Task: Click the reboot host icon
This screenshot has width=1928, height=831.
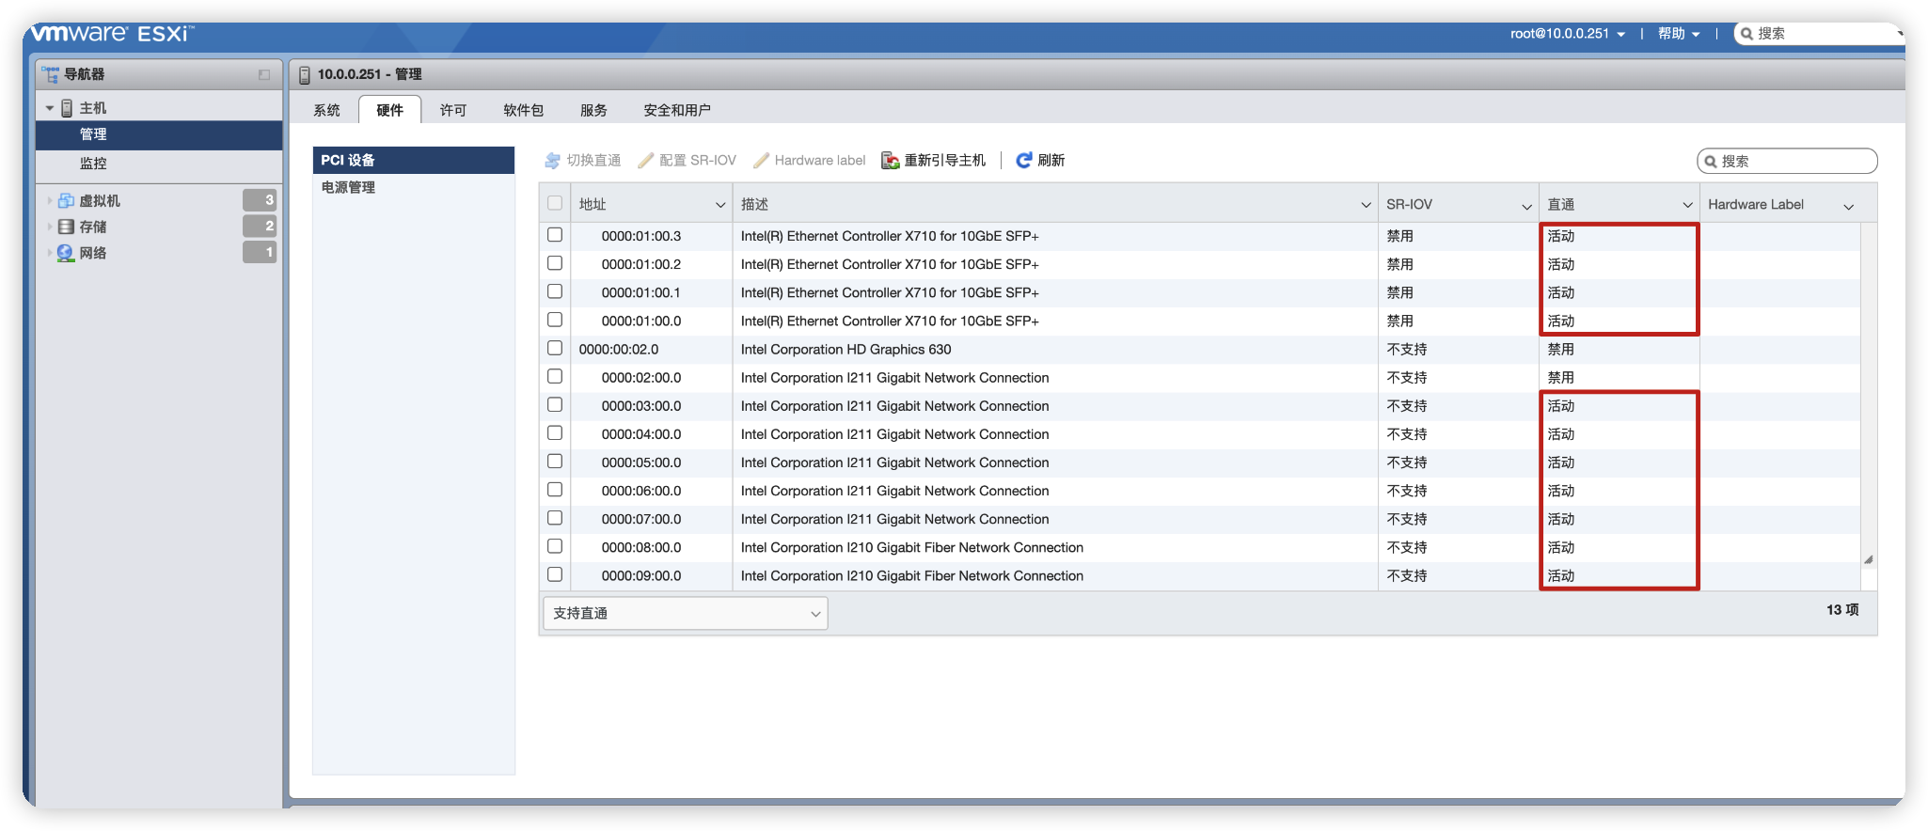Action: click(890, 161)
